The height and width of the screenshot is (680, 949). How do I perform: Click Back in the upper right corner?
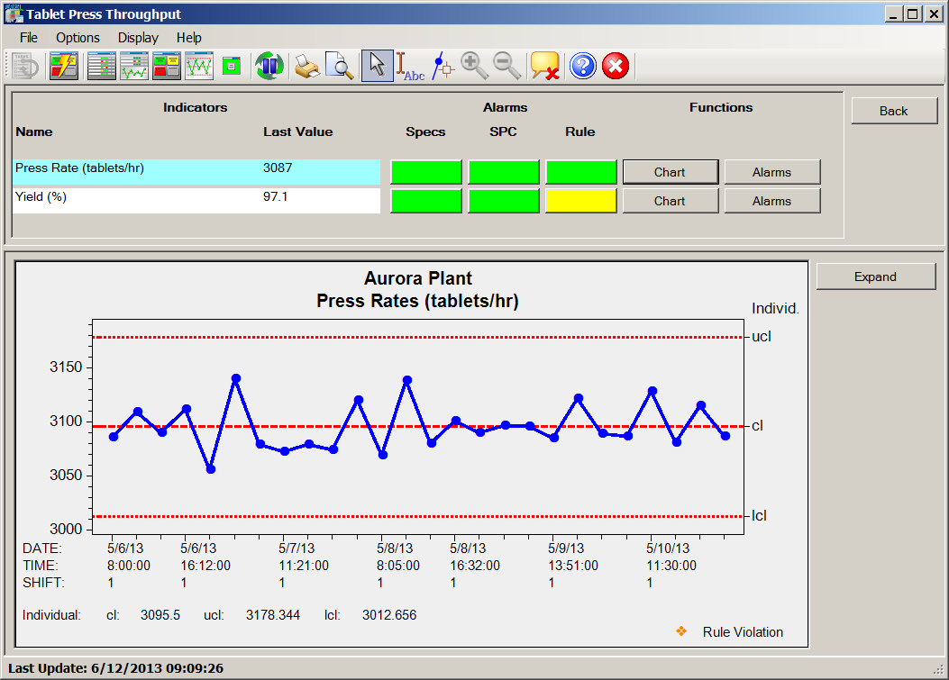point(893,110)
